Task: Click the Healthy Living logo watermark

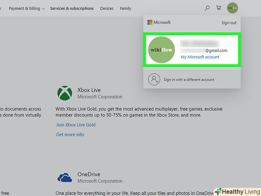Action: click(x=237, y=191)
